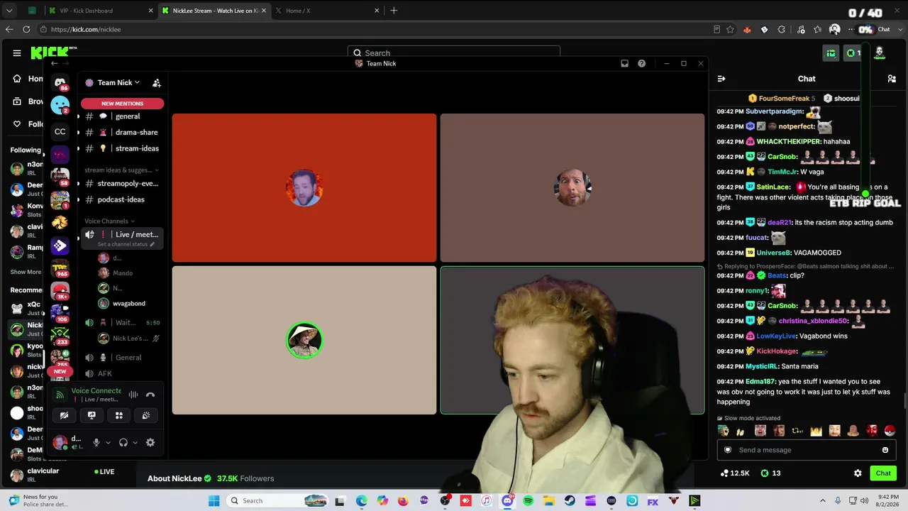Screen dimensions: 908x511
Task: Open Windows Start menu
Action: pyautogui.click(x=214, y=501)
